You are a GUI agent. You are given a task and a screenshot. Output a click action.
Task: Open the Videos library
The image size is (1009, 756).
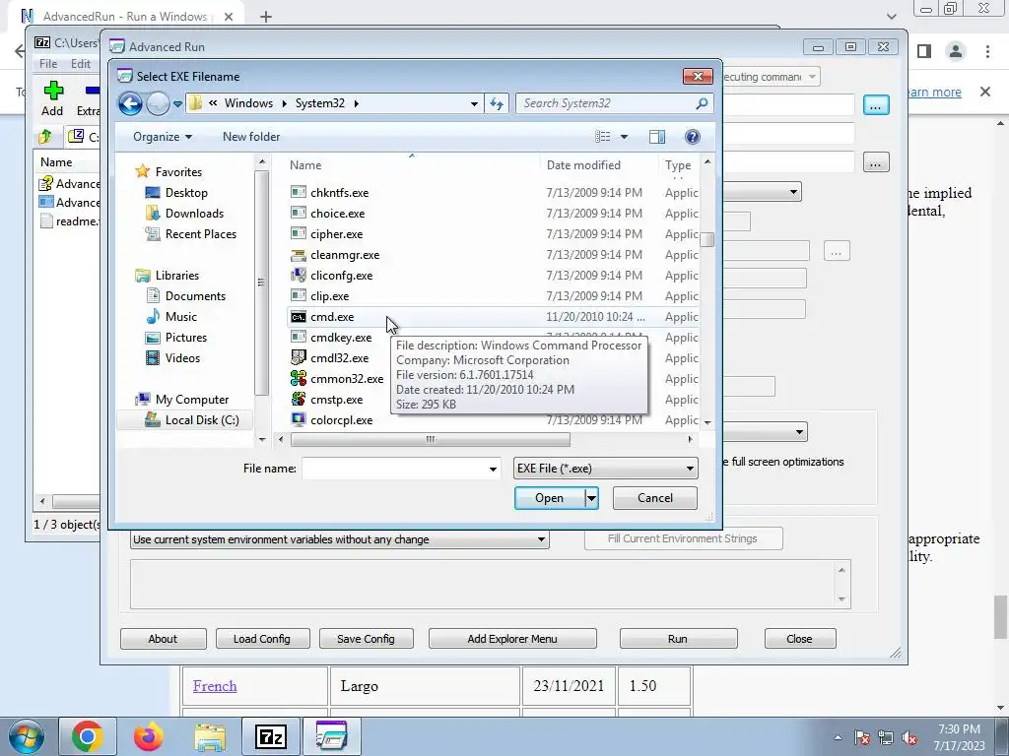pyautogui.click(x=182, y=358)
